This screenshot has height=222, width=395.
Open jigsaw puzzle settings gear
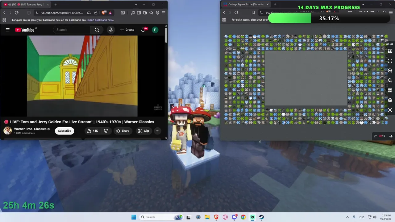(x=390, y=100)
